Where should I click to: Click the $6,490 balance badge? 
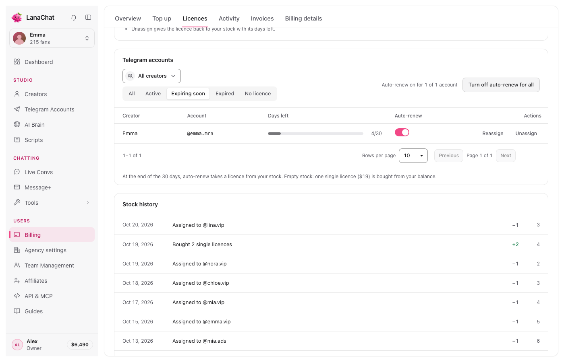pyautogui.click(x=80, y=345)
